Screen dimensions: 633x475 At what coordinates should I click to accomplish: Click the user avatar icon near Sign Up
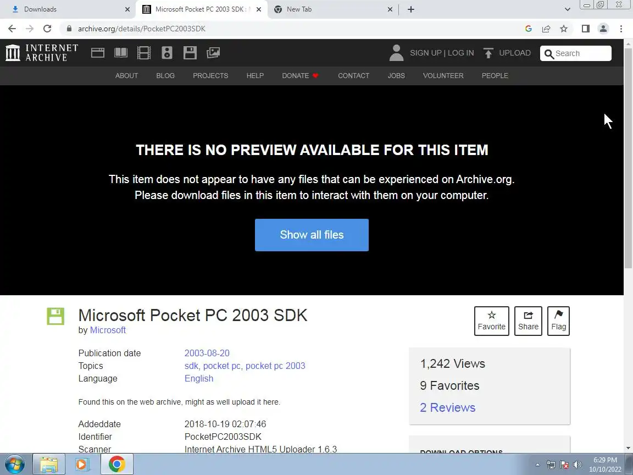[x=396, y=53]
